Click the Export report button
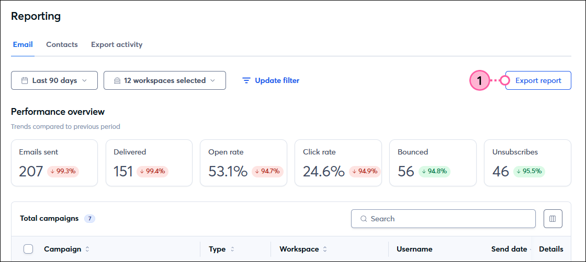This screenshot has height=262, width=586. pyautogui.click(x=538, y=80)
